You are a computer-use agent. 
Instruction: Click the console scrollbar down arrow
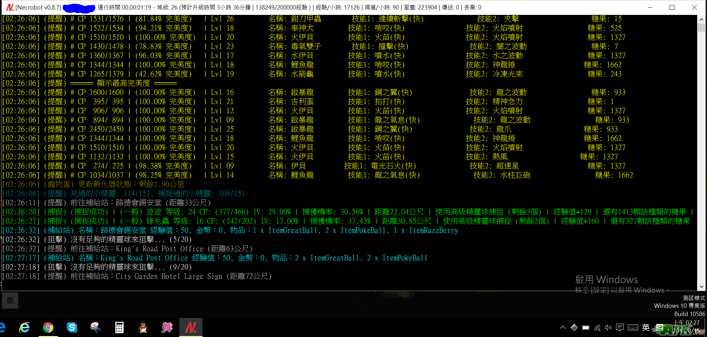pyautogui.click(x=701, y=287)
